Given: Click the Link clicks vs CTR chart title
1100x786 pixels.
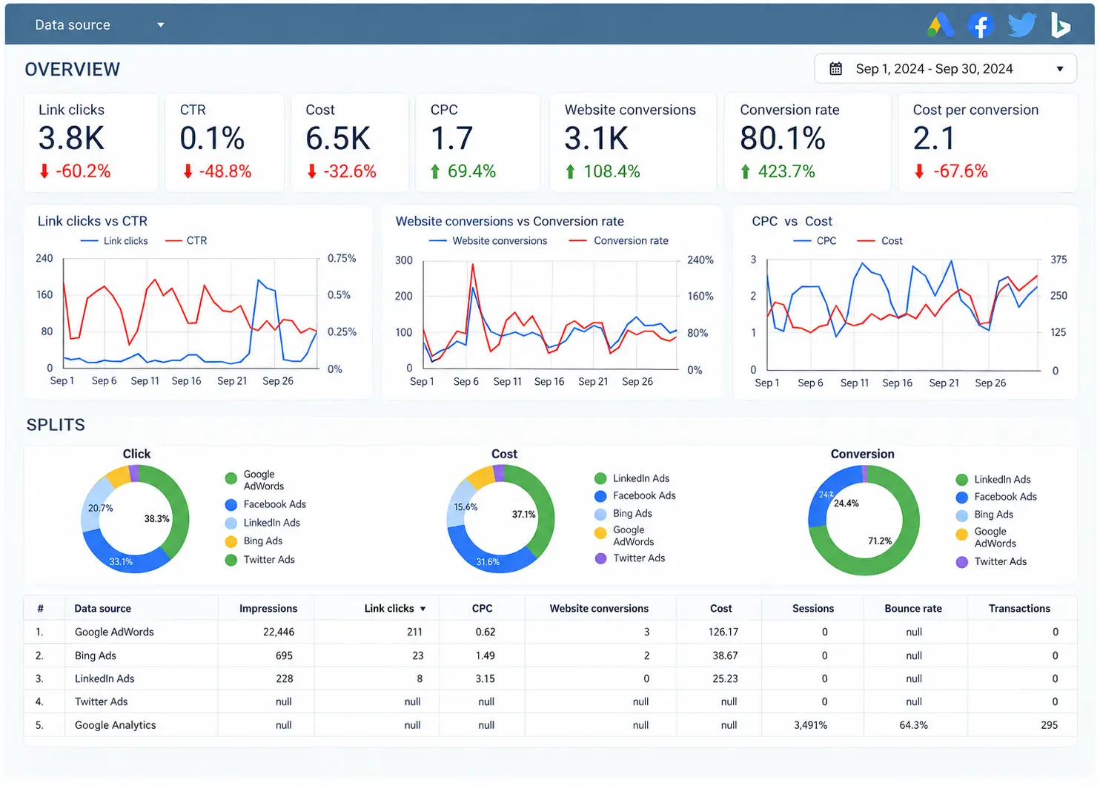Looking at the screenshot, I should coord(93,222).
